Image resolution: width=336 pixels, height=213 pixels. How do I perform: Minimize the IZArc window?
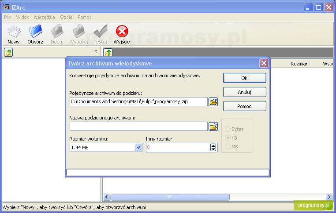tap(308, 7)
